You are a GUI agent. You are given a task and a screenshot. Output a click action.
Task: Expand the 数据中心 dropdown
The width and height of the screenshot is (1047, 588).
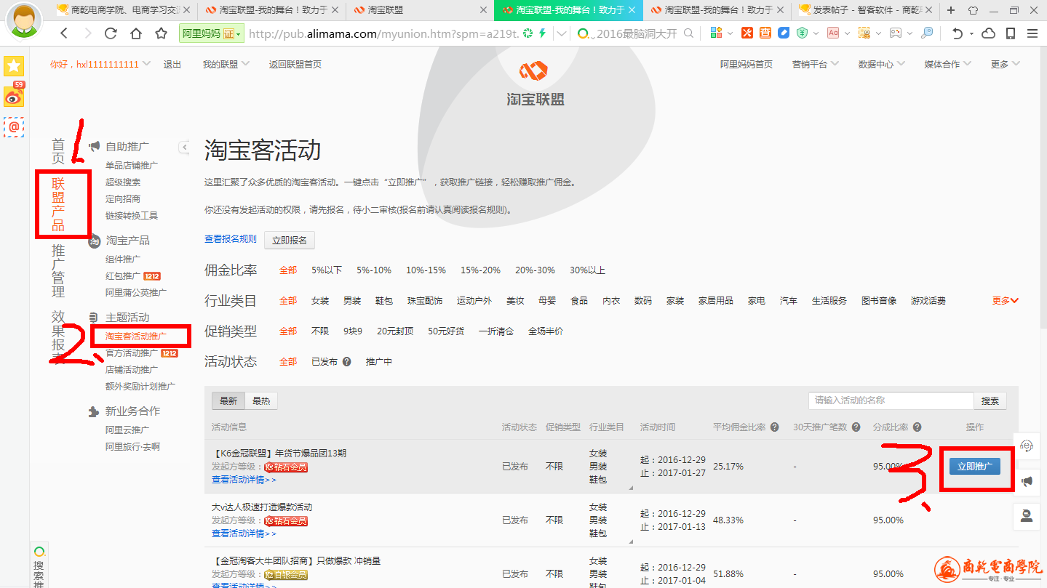coord(901,64)
